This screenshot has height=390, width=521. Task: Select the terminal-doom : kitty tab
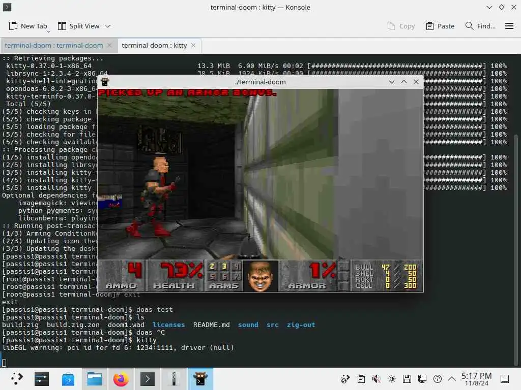click(154, 45)
